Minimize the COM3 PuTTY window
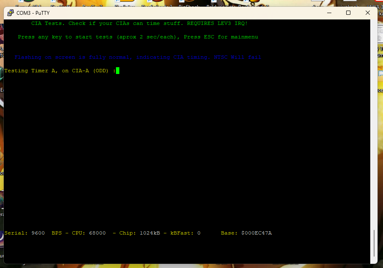 tap(329, 13)
